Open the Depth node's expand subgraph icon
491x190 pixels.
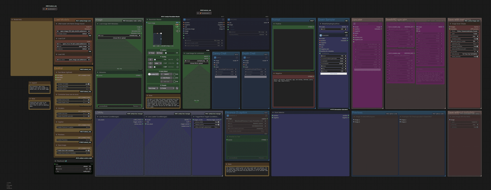266,58
